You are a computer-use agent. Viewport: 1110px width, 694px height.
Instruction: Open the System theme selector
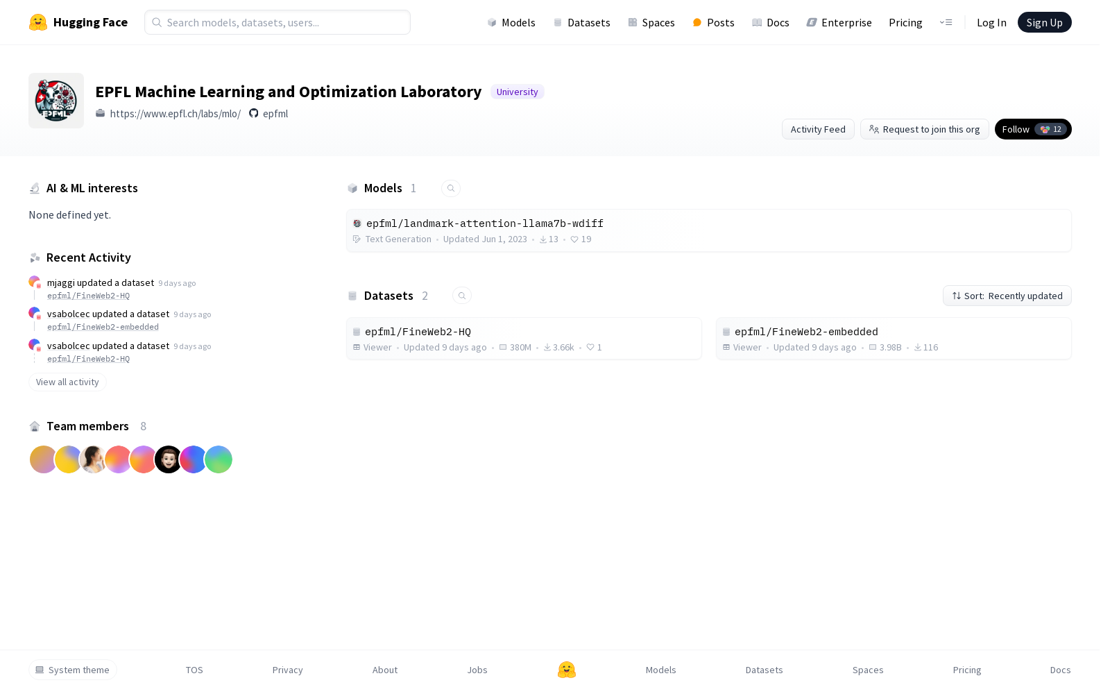pos(73,670)
